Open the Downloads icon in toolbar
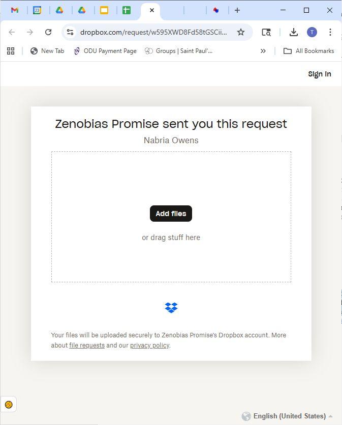 (293, 32)
